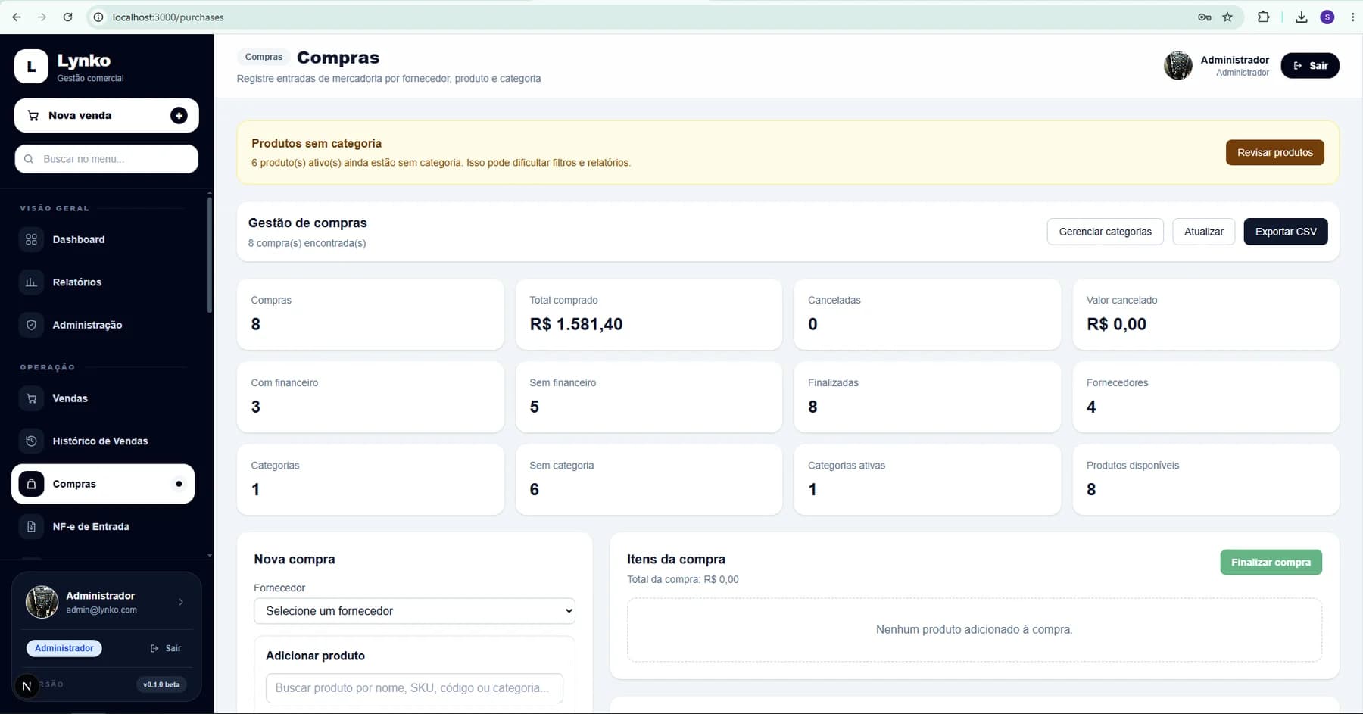Click the Atualizar button
Image resolution: width=1363 pixels, height=714 pixels.
coord(1203,232)
